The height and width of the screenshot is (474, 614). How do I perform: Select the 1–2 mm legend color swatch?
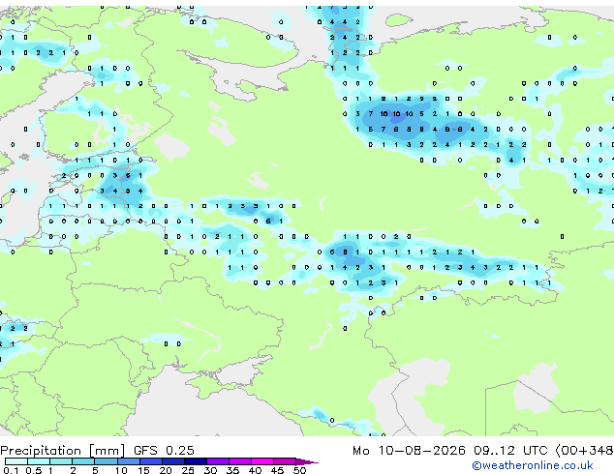click(x=61, y=461)
